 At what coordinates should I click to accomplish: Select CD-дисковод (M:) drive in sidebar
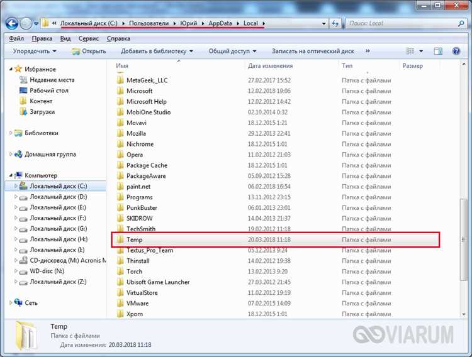tap(62, 260)
